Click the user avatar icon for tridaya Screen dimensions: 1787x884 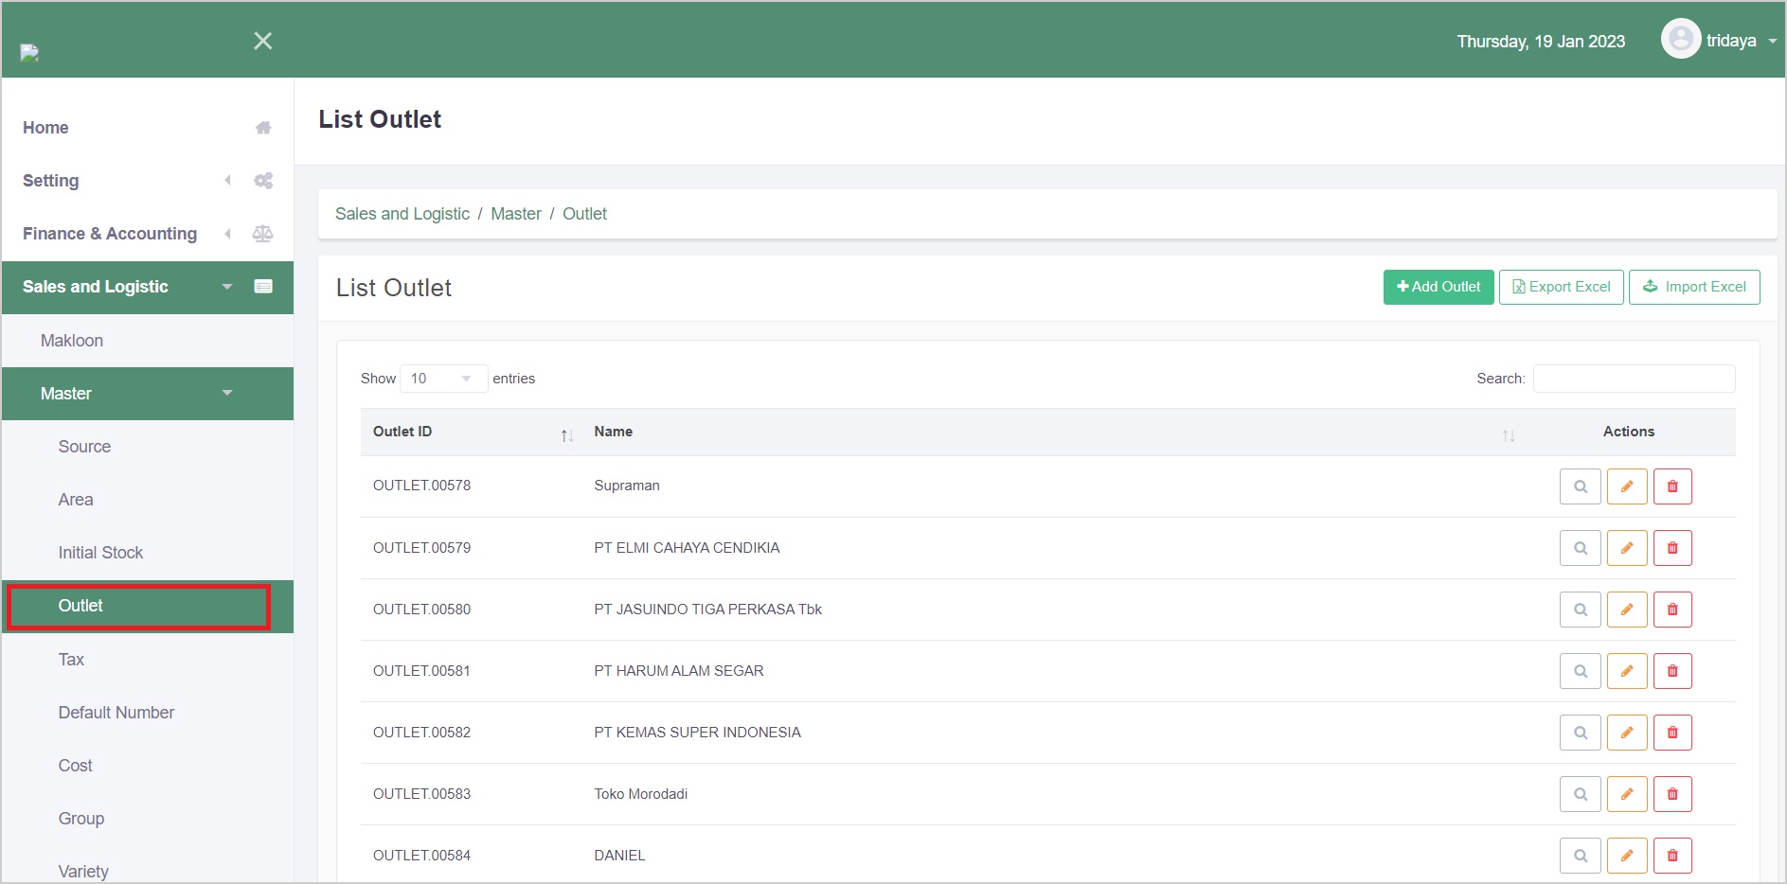pos(1680,40)
